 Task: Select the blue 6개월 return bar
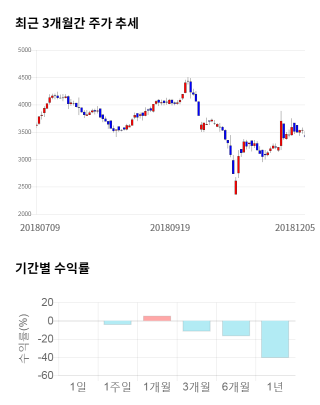coord(236,328)
